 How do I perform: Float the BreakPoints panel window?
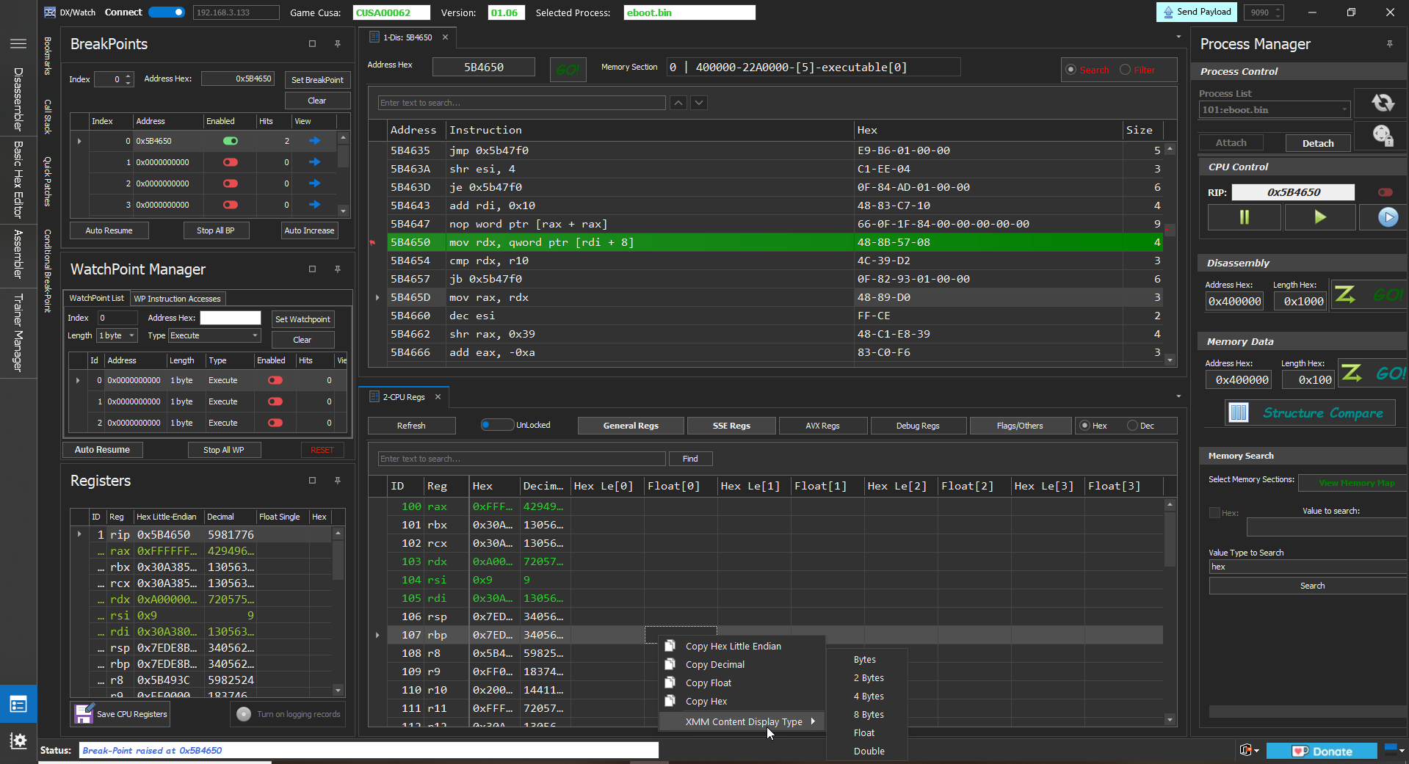tap(312, 44)
